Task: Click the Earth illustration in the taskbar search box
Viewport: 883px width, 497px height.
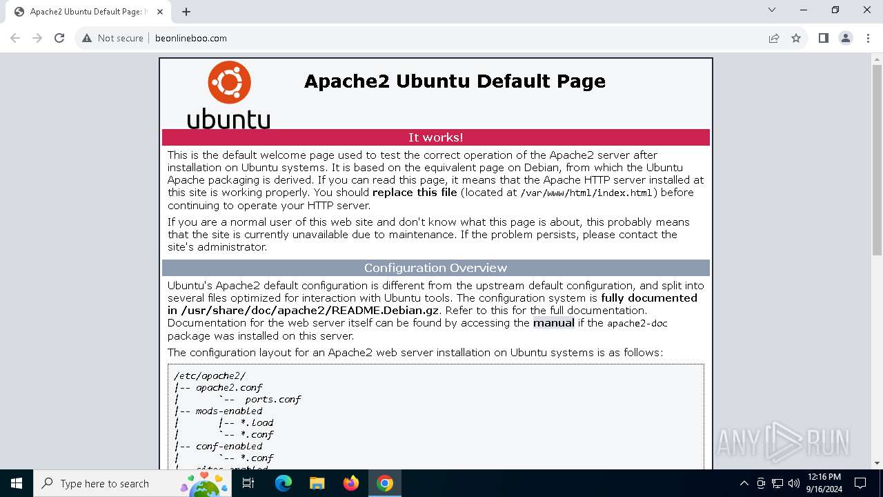Action: [205, 484]
